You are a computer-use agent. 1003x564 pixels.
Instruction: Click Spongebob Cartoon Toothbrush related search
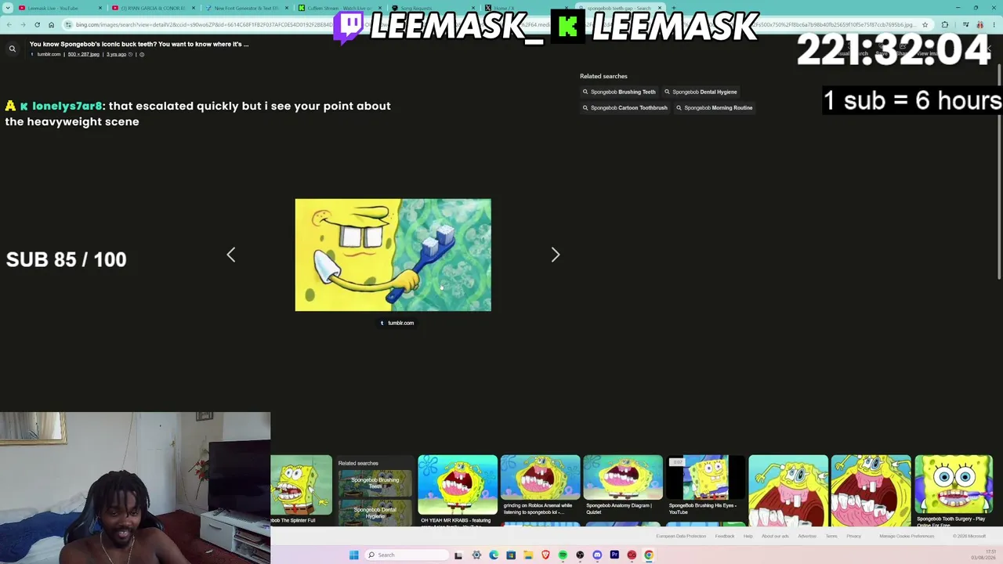point(625,107)
